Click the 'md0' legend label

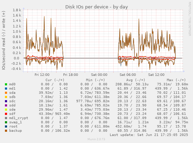(12, 84)
